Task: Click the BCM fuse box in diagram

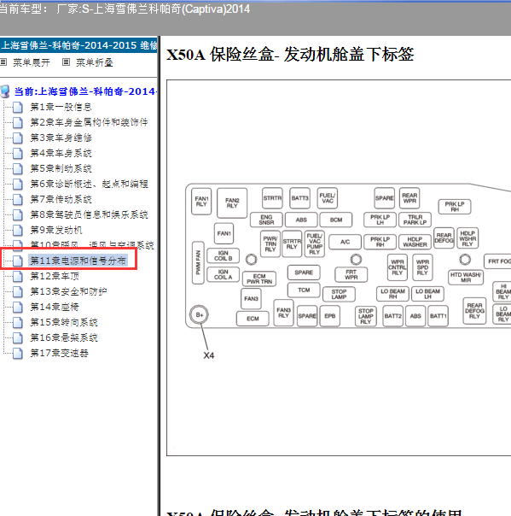Action: pyautogui.click(x=336, y=220)
